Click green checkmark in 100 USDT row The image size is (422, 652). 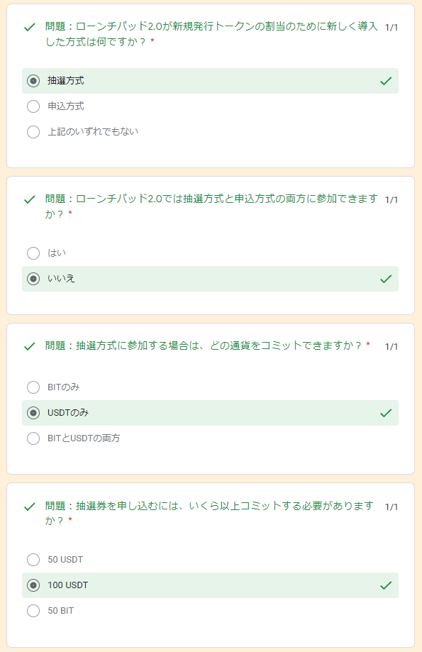pyautogui.click(x=386, y=585)
